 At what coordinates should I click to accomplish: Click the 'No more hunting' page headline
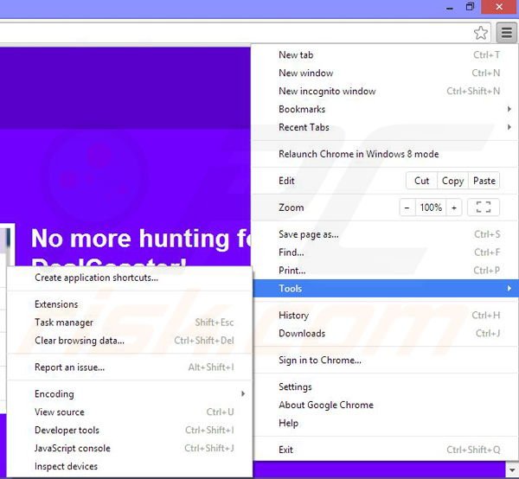[141, 238]
